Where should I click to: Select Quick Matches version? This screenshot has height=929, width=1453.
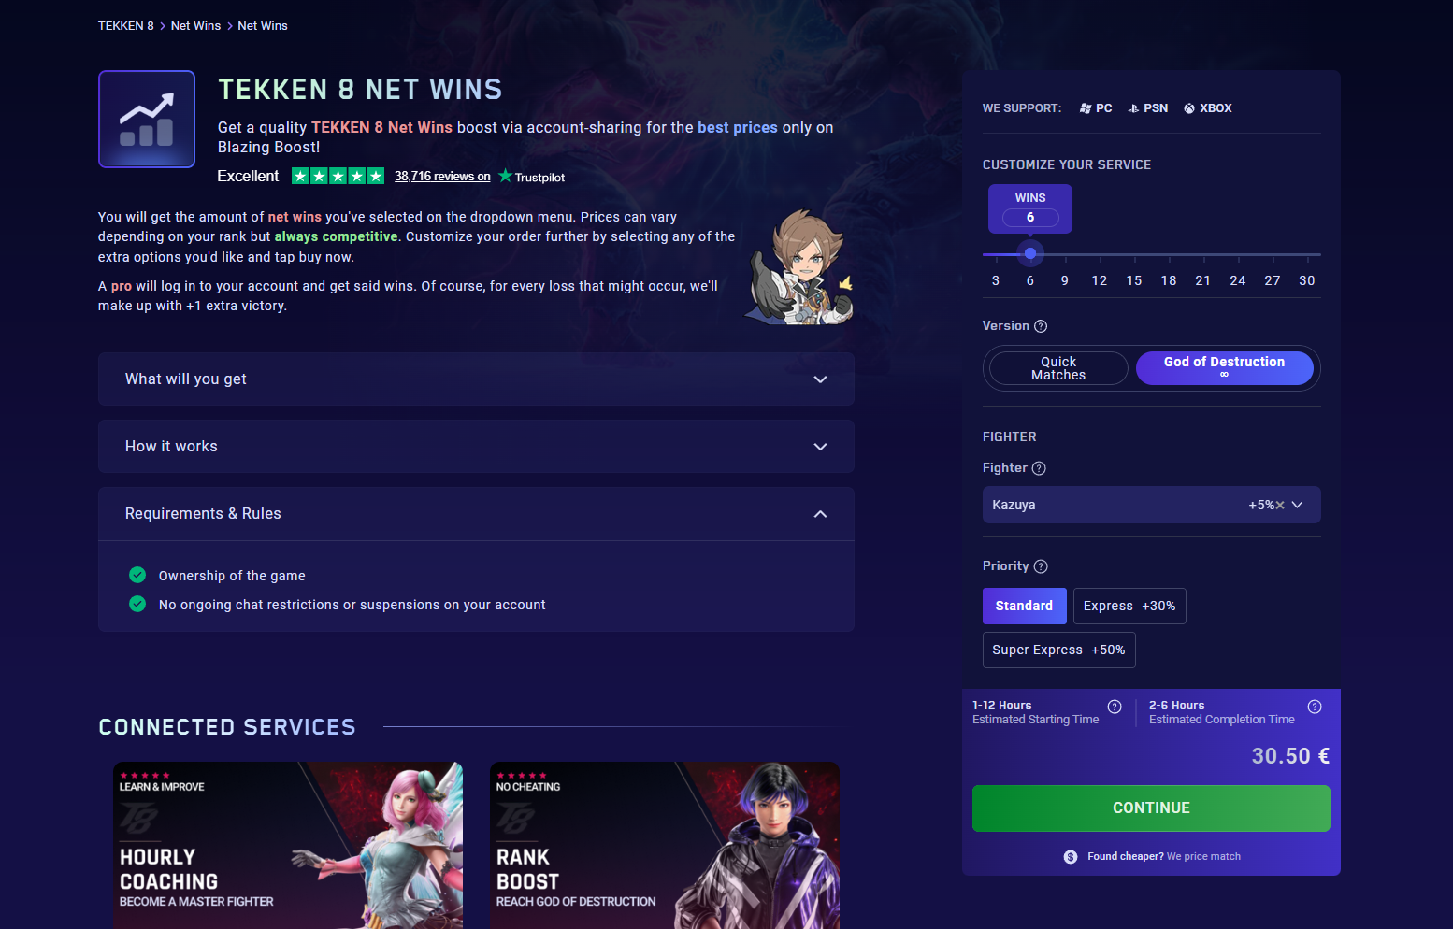point(1058,368)
